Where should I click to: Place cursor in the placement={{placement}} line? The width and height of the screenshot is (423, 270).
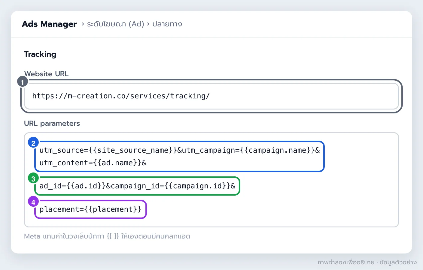90,209
